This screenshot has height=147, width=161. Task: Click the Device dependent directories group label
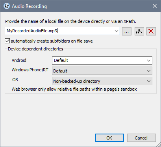[35, 49]
